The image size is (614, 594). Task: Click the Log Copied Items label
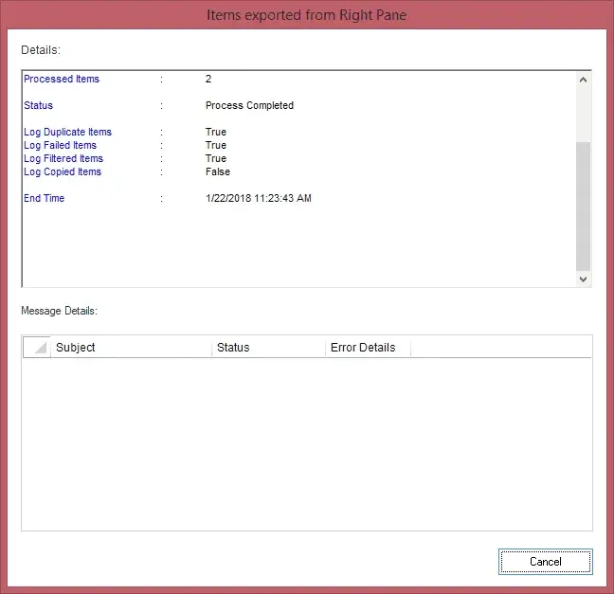[63, 172]
